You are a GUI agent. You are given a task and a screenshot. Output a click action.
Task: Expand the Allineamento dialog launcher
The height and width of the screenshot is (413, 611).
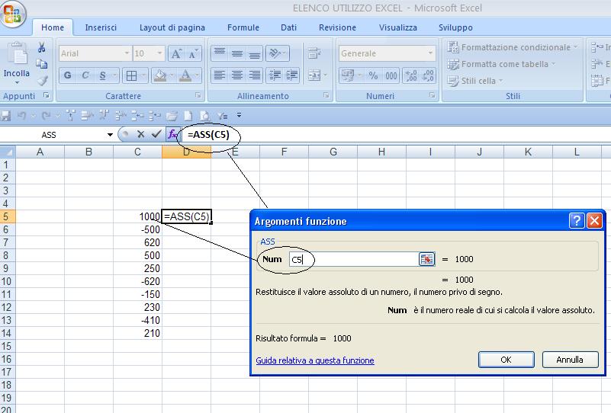pyautogui.click(x=326, y=95)
